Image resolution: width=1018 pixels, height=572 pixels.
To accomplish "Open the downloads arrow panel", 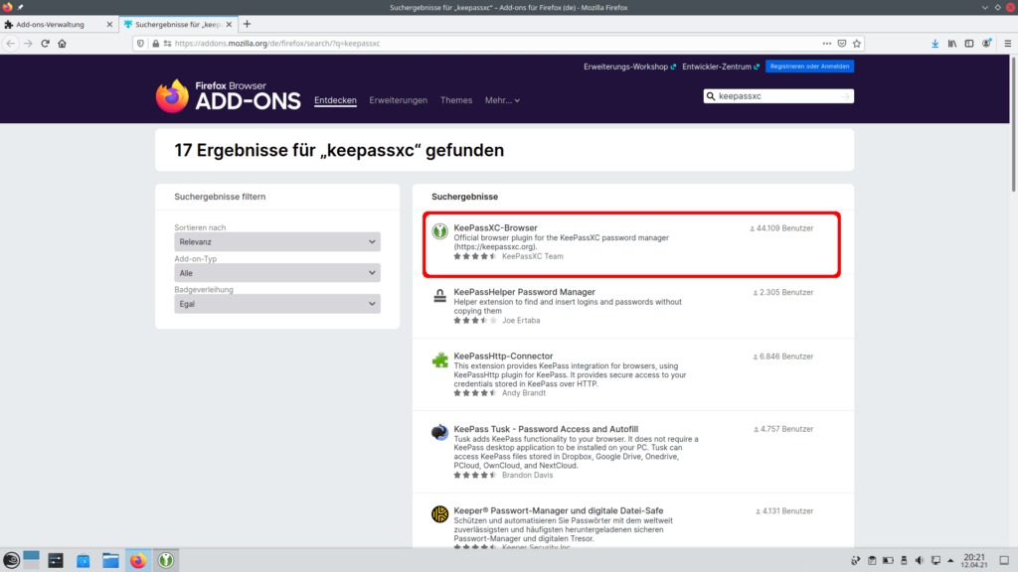I will 934,44.
